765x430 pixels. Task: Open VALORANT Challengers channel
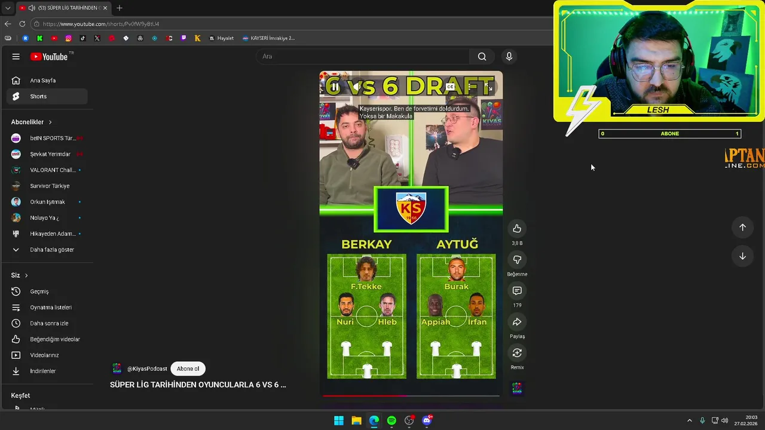47,170
